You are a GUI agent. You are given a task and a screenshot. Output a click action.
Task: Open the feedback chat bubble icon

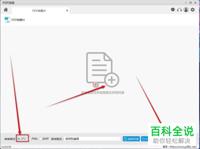(x=173, y=10)
